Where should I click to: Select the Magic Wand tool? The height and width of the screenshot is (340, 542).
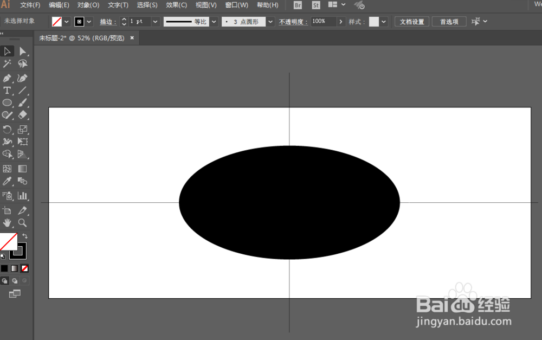pyautogui.click(x=7, y=63)
